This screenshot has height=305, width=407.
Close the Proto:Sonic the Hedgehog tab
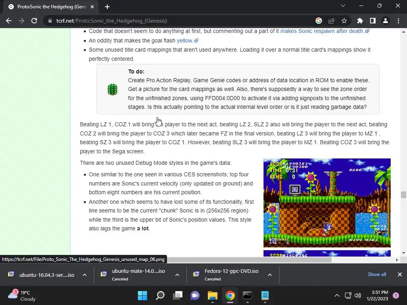pos(92,7)
